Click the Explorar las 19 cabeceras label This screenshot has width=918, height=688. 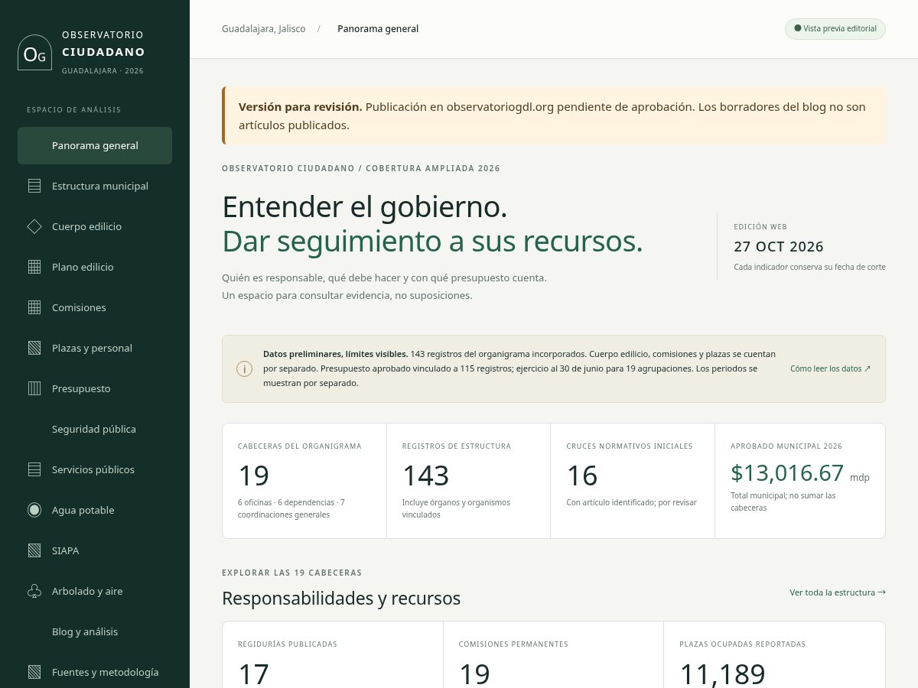point(292,573)
